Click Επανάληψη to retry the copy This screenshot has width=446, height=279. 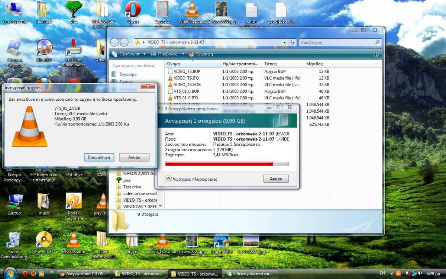point(99,157)
